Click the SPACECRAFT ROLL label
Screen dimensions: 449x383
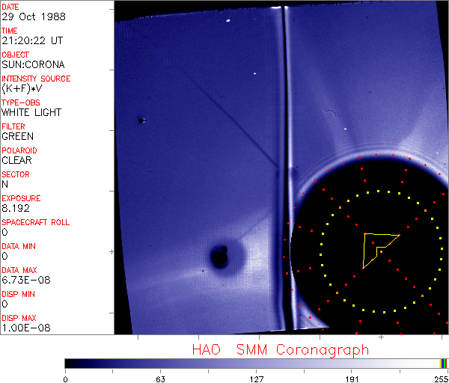click(x=36, y=222)
